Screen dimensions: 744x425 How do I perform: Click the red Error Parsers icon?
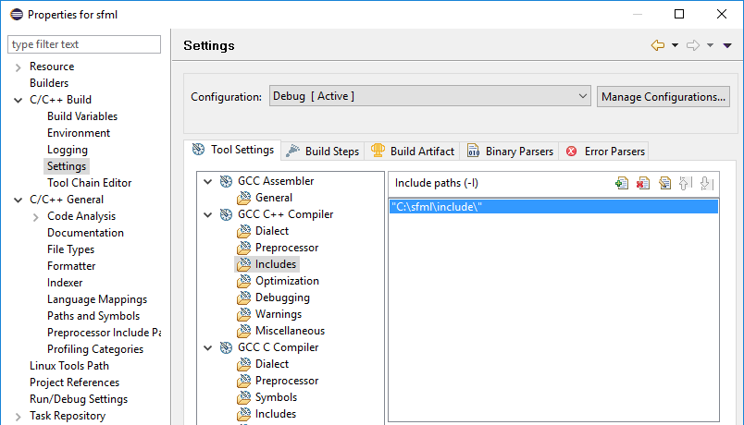tap(572, 152)
